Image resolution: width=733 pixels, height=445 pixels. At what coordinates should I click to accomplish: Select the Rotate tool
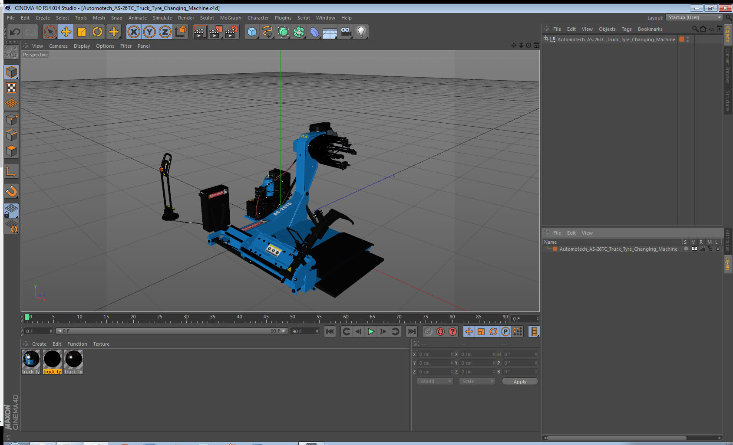coord(97,32)
